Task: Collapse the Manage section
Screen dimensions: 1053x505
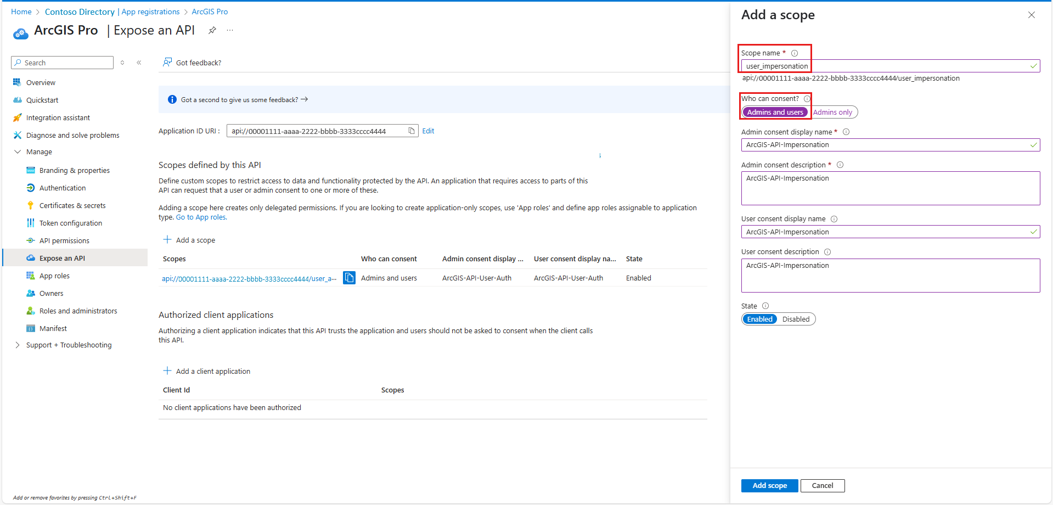Action: coord(18,151)
